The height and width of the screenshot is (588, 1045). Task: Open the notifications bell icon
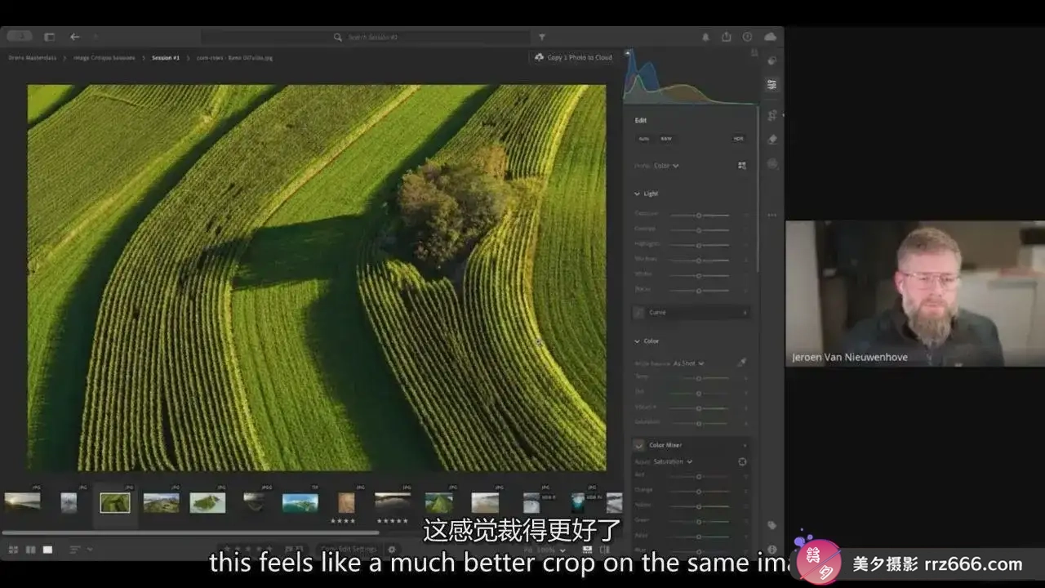[x=706, y=37]
